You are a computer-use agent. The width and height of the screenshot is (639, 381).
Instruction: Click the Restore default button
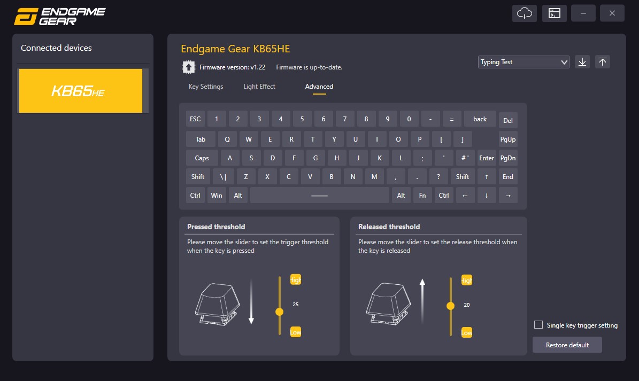[567, 345]
